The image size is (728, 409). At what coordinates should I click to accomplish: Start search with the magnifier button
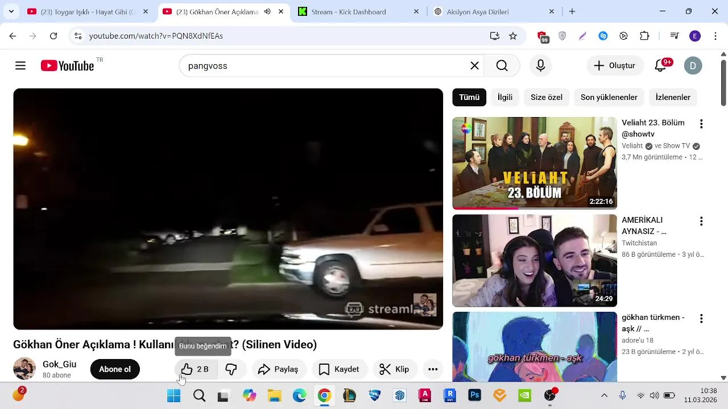click(x=502, y=66)
